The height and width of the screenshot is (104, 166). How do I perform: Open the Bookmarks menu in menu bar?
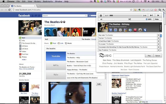(x=48, y=1)
